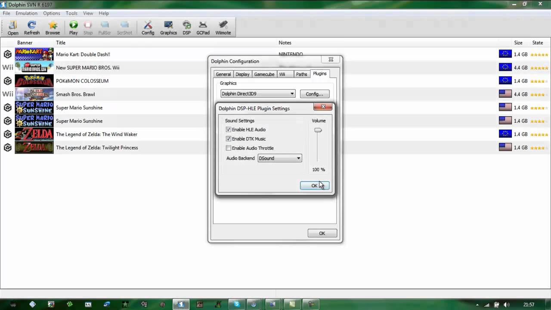This screenshot has height=310, width=551.
Task: Open the View menu
Action: (x=88, y=13)
